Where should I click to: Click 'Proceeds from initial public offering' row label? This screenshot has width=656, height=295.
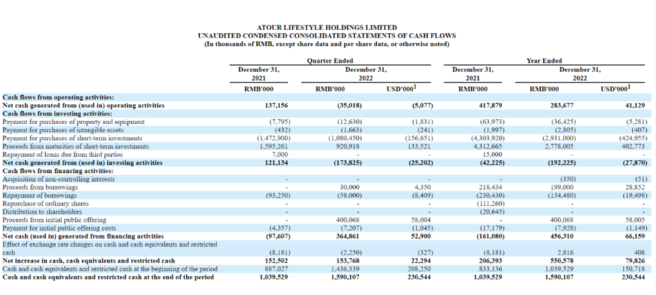click(x=55, y=220)
